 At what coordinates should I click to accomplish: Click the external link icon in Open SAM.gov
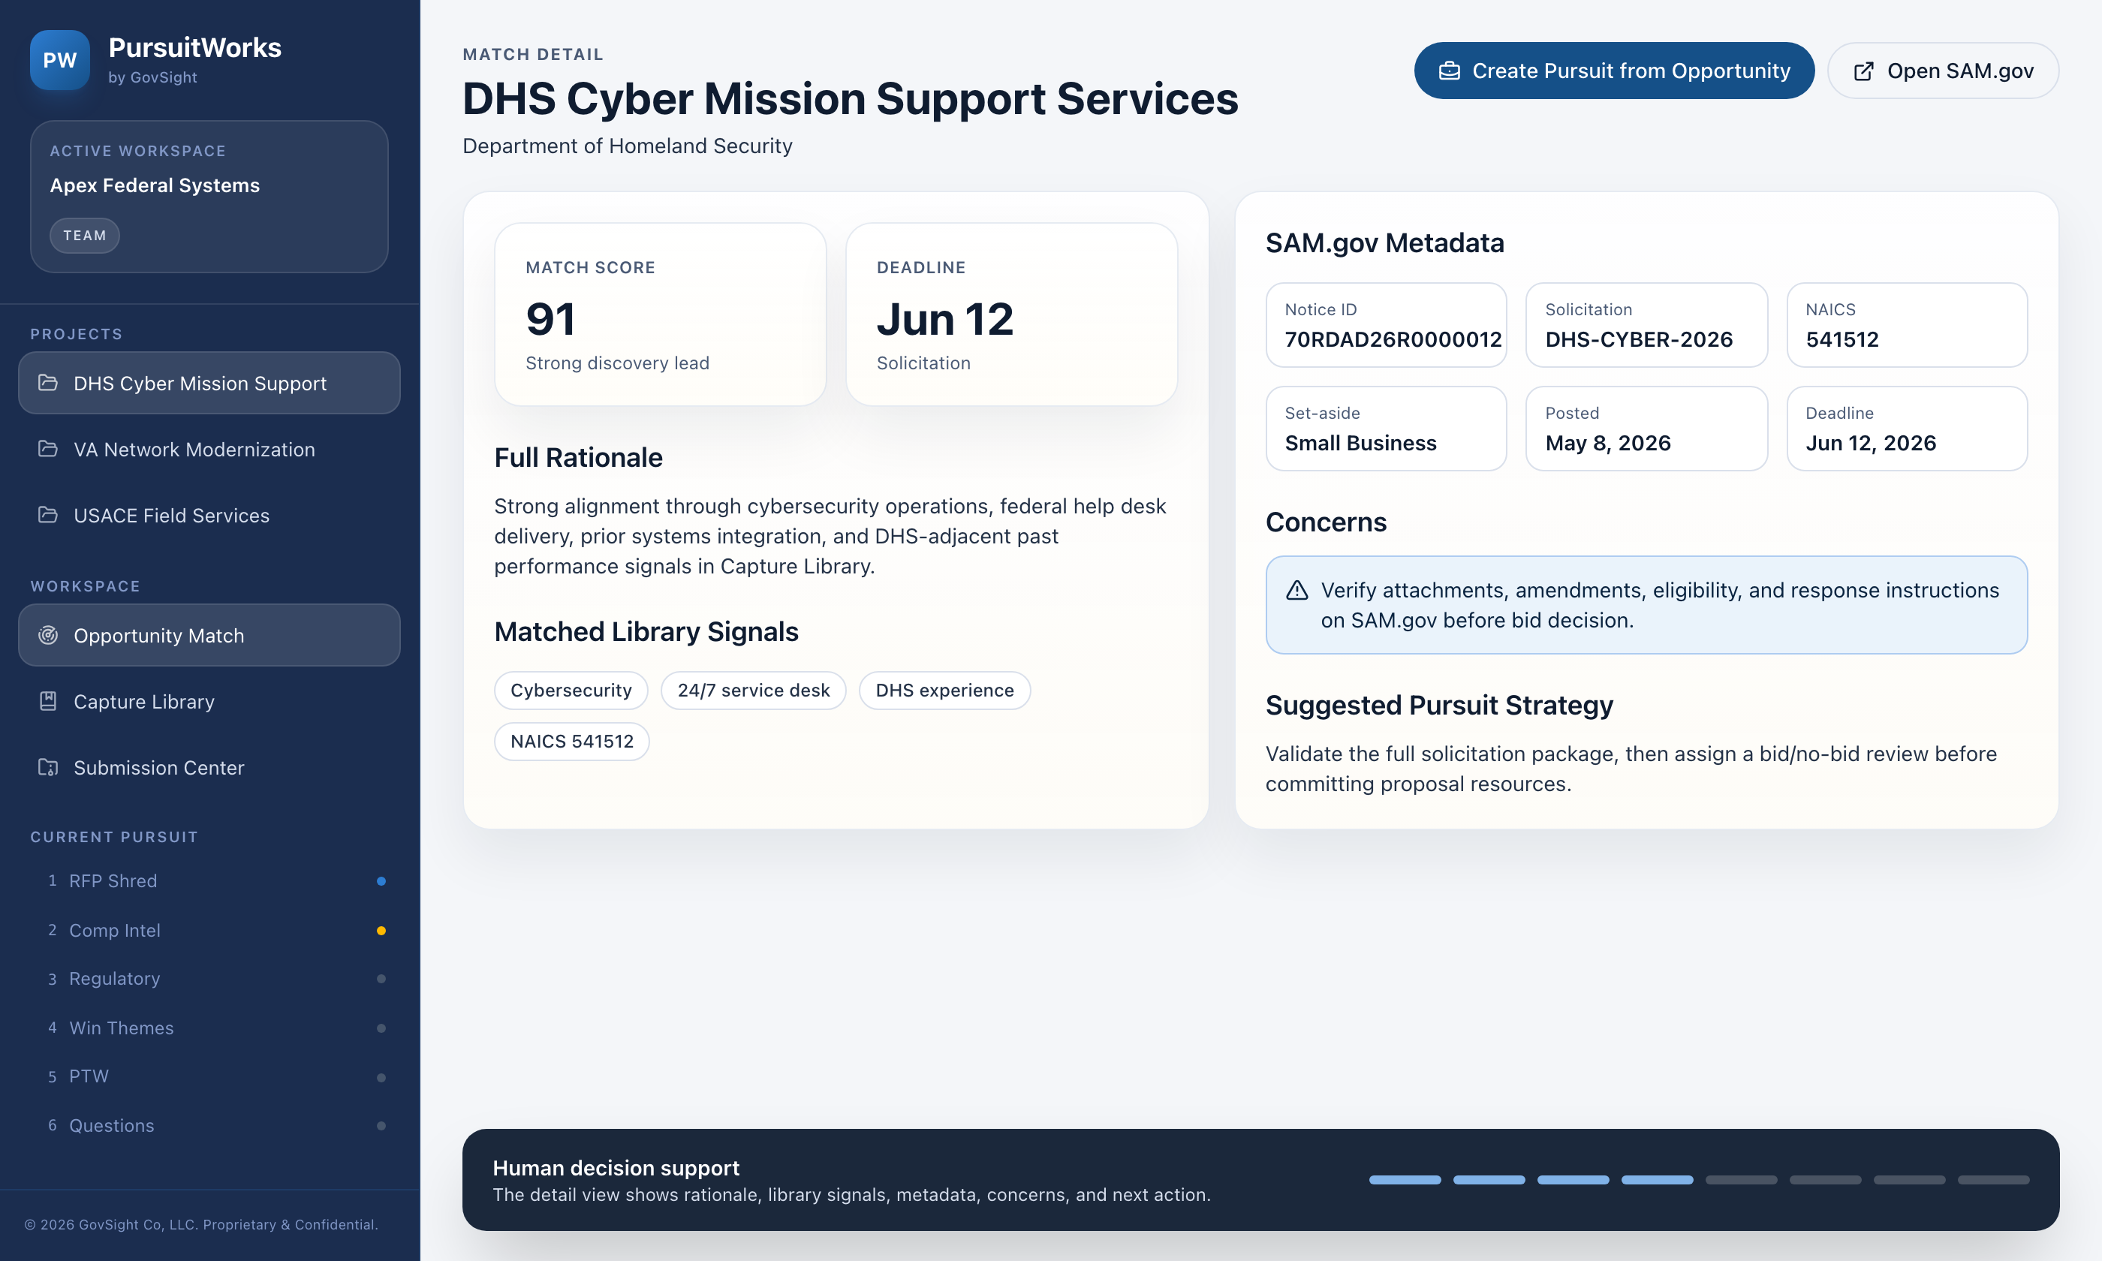click(x=1863, y=71)
